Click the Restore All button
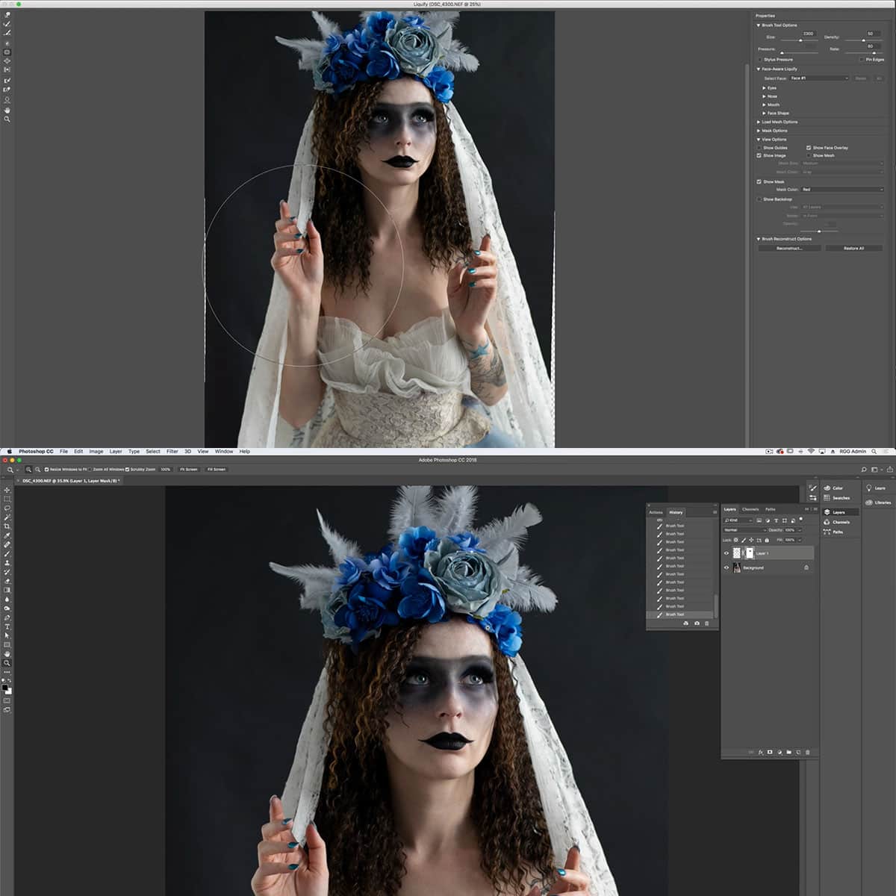Viewport: 896px width, 896px height. tap(853, 248)
